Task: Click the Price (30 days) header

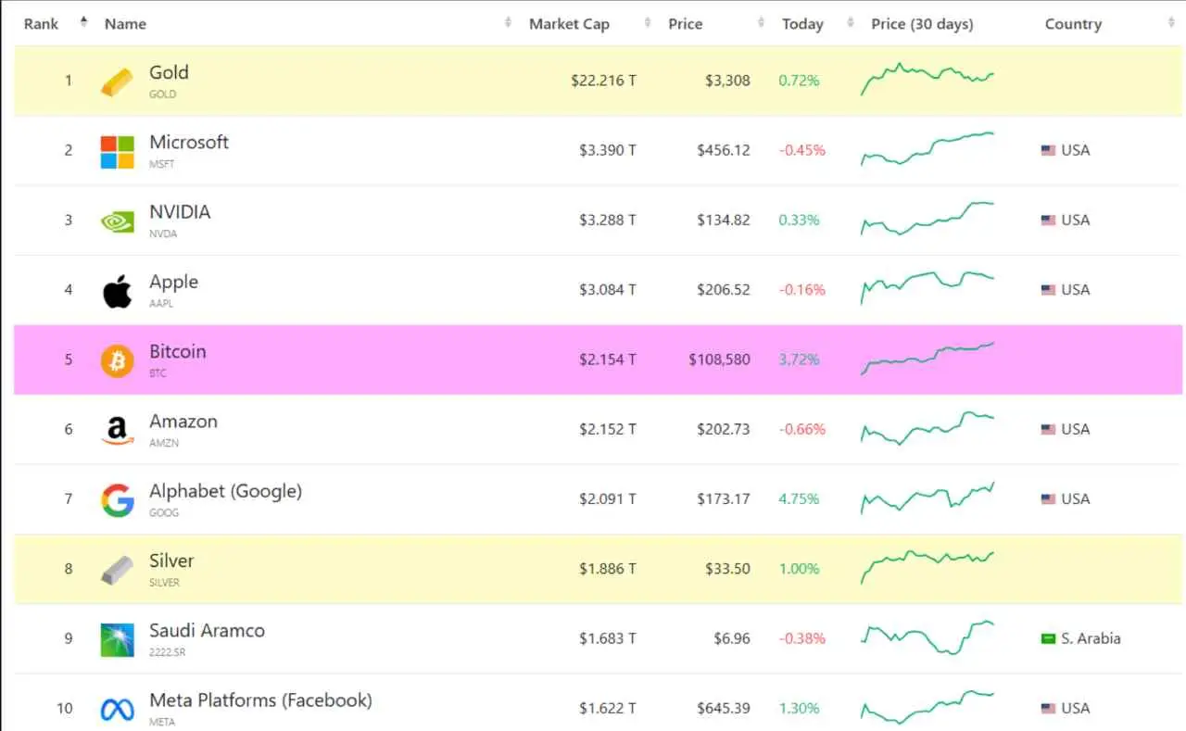Action: click(x=922, y=24)
